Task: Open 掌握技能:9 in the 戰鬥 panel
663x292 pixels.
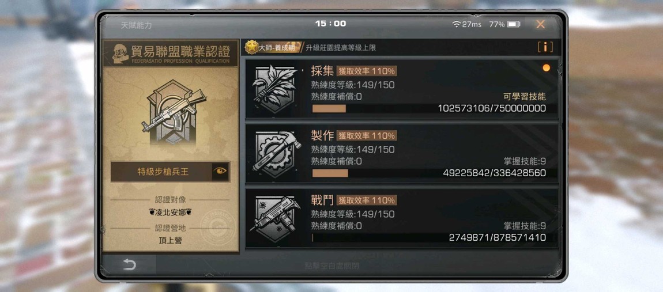Action: click(x=525, y=226)
